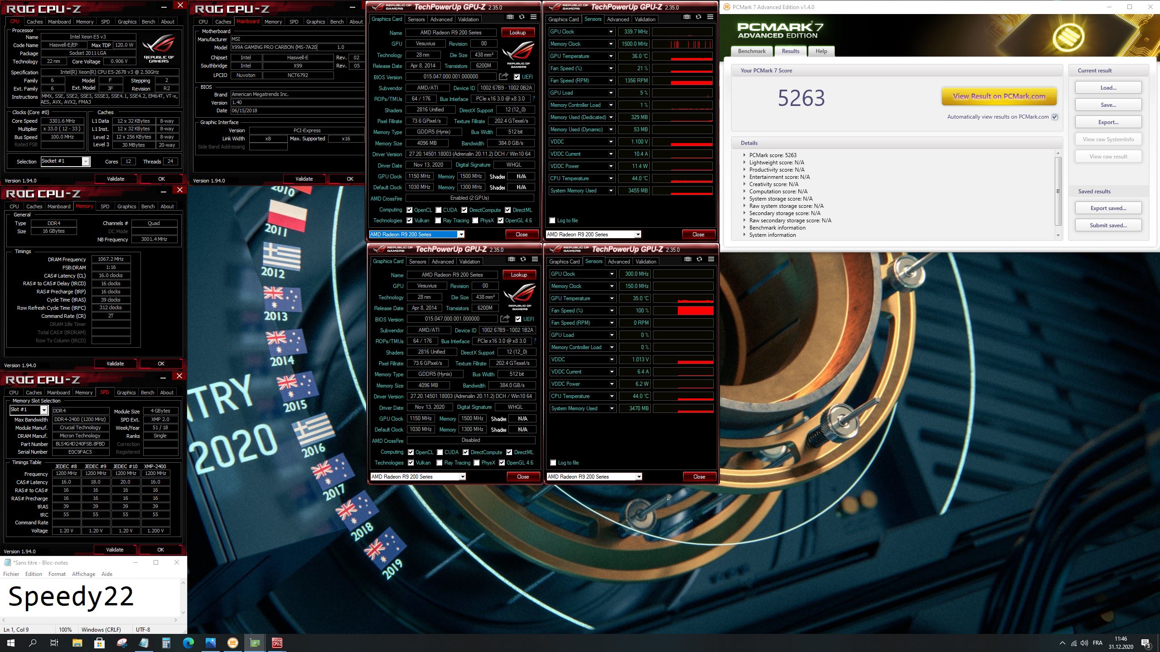This screenshot has height=652, width=1160.
Task: Click camera icon in bottom-right GPU-Z Sensors window
Action: click(x=688, y=259)
